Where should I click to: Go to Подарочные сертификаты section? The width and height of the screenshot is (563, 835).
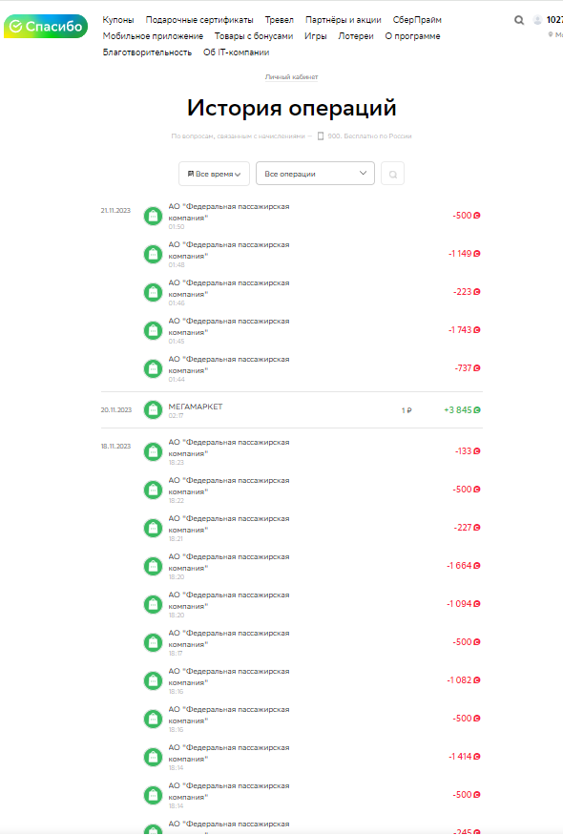click(199, 20)
